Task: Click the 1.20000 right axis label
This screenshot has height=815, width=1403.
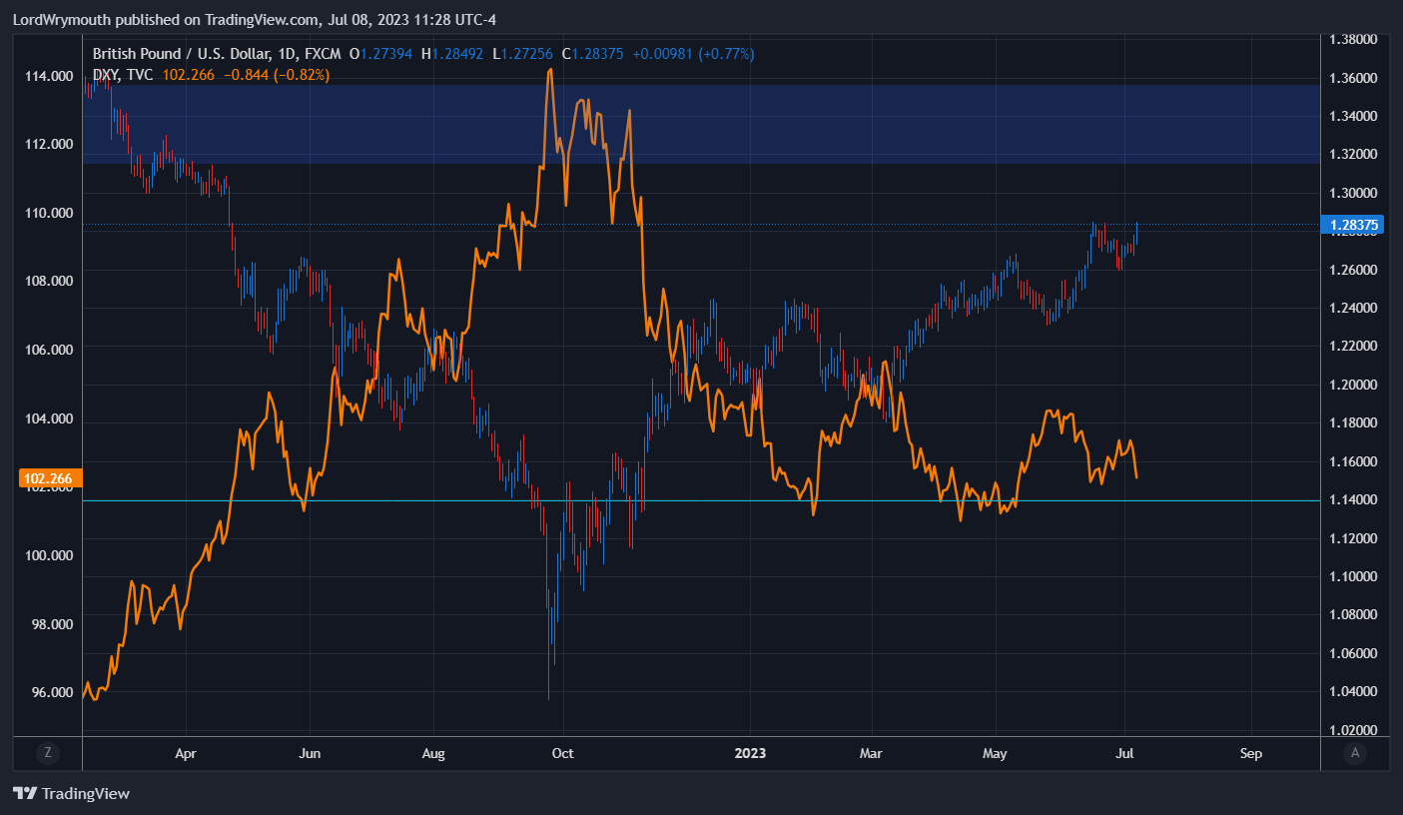Action: click(x=1354, y=385)
